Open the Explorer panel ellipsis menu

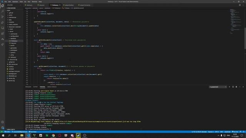[20, 5]
